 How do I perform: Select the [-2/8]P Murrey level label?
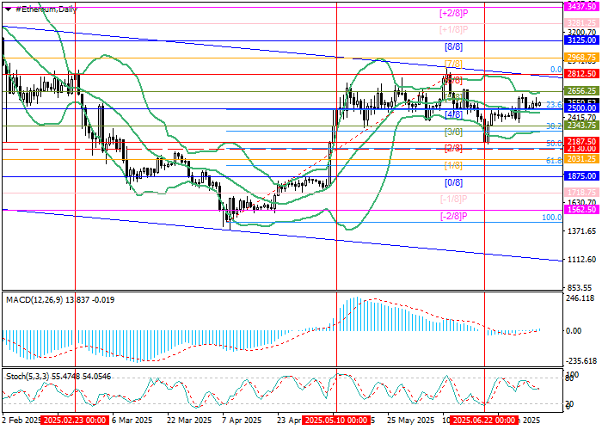point(451,217)
